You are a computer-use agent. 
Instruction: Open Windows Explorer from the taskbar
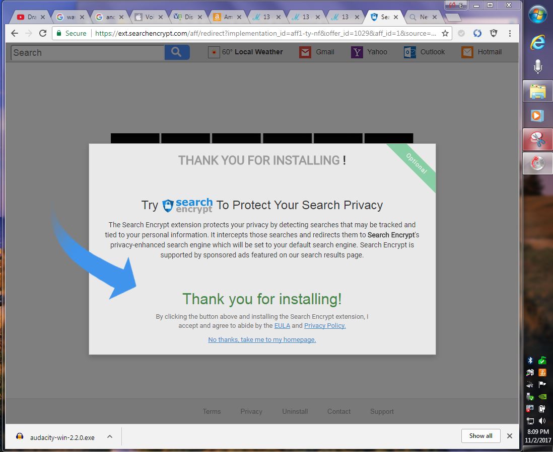pos(537,91)
